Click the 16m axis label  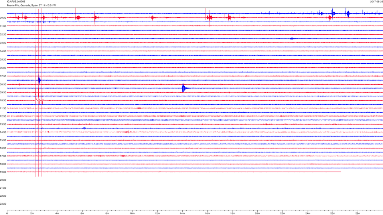[x=207, y=213]
